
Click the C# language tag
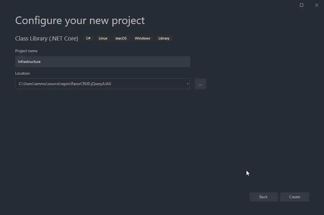tap(88, 38)
